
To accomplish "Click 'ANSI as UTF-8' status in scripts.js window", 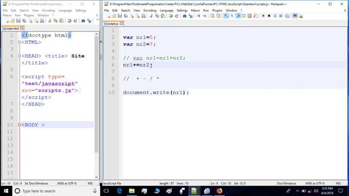I will tap(315, 183).
